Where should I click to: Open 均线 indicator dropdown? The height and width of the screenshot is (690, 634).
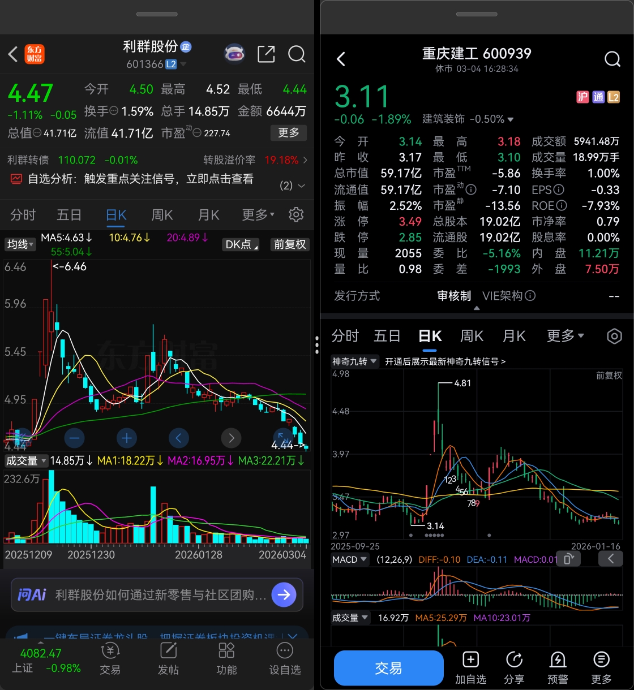click(x=20, y=244)
